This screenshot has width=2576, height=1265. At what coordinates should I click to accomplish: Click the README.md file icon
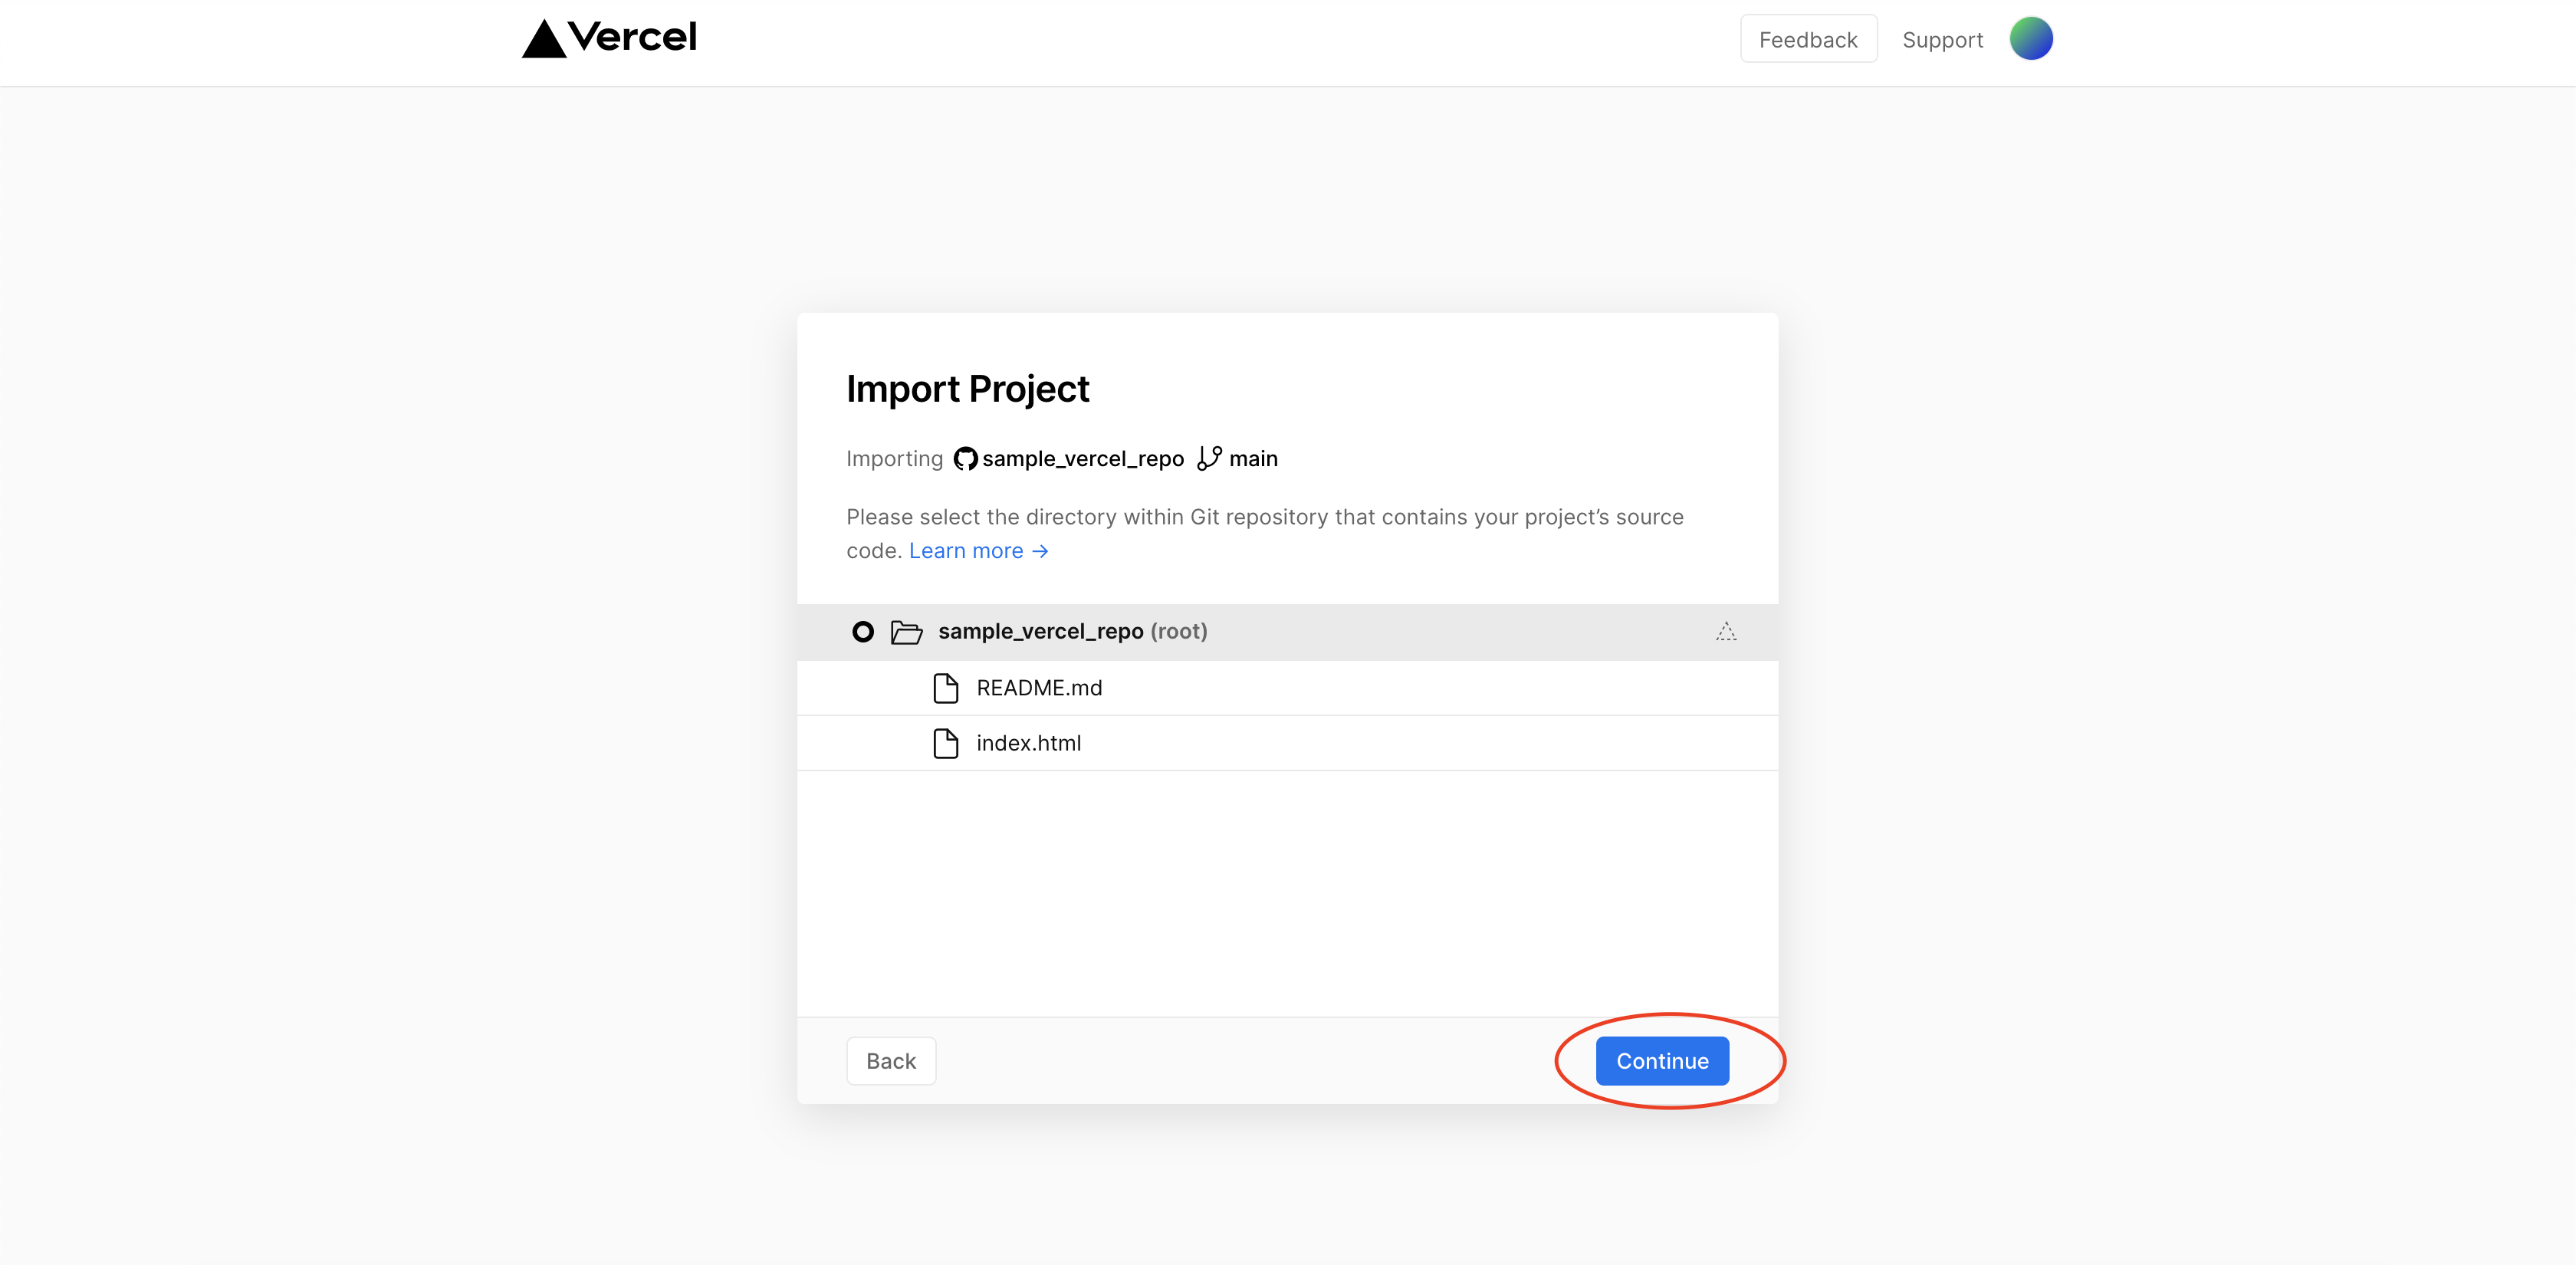(x=945, y=688)
